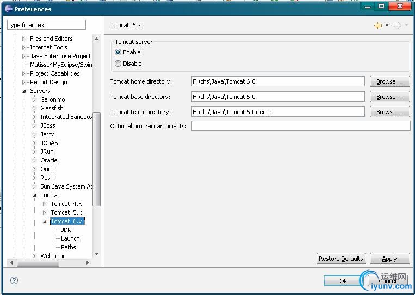Screen dimensions: 415x295
Task: Expand the Tomcat 4.x node
Action: [x=44, y=204]
